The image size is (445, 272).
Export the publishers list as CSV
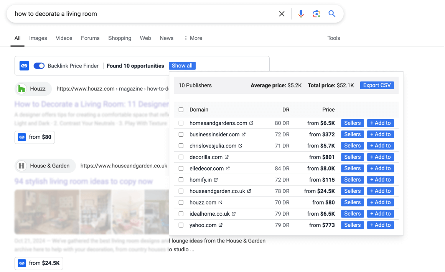coord(377,85)
